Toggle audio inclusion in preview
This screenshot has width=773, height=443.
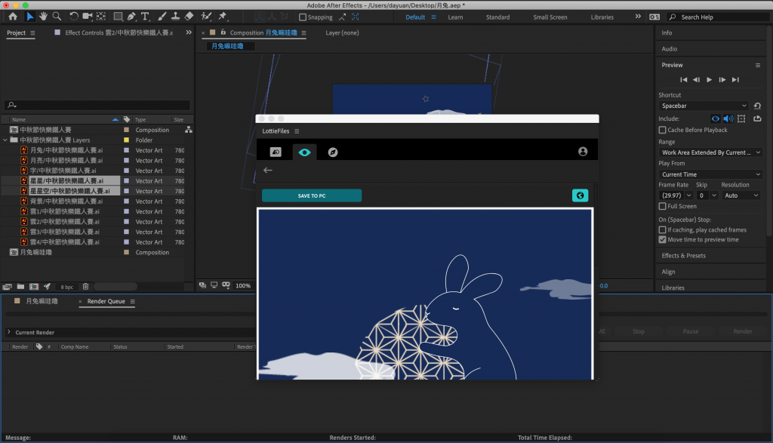point(728,118)
